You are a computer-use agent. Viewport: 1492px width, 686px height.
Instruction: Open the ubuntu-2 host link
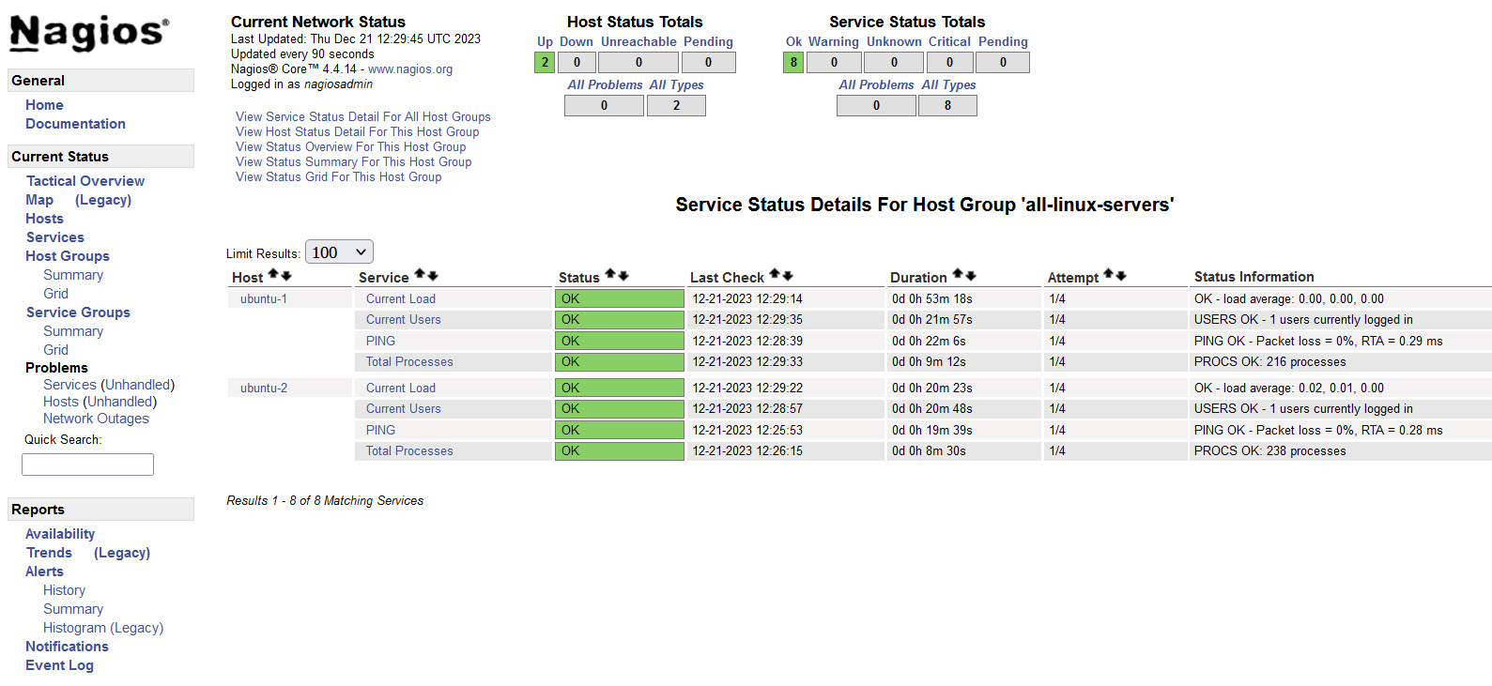tap(264, 388)
